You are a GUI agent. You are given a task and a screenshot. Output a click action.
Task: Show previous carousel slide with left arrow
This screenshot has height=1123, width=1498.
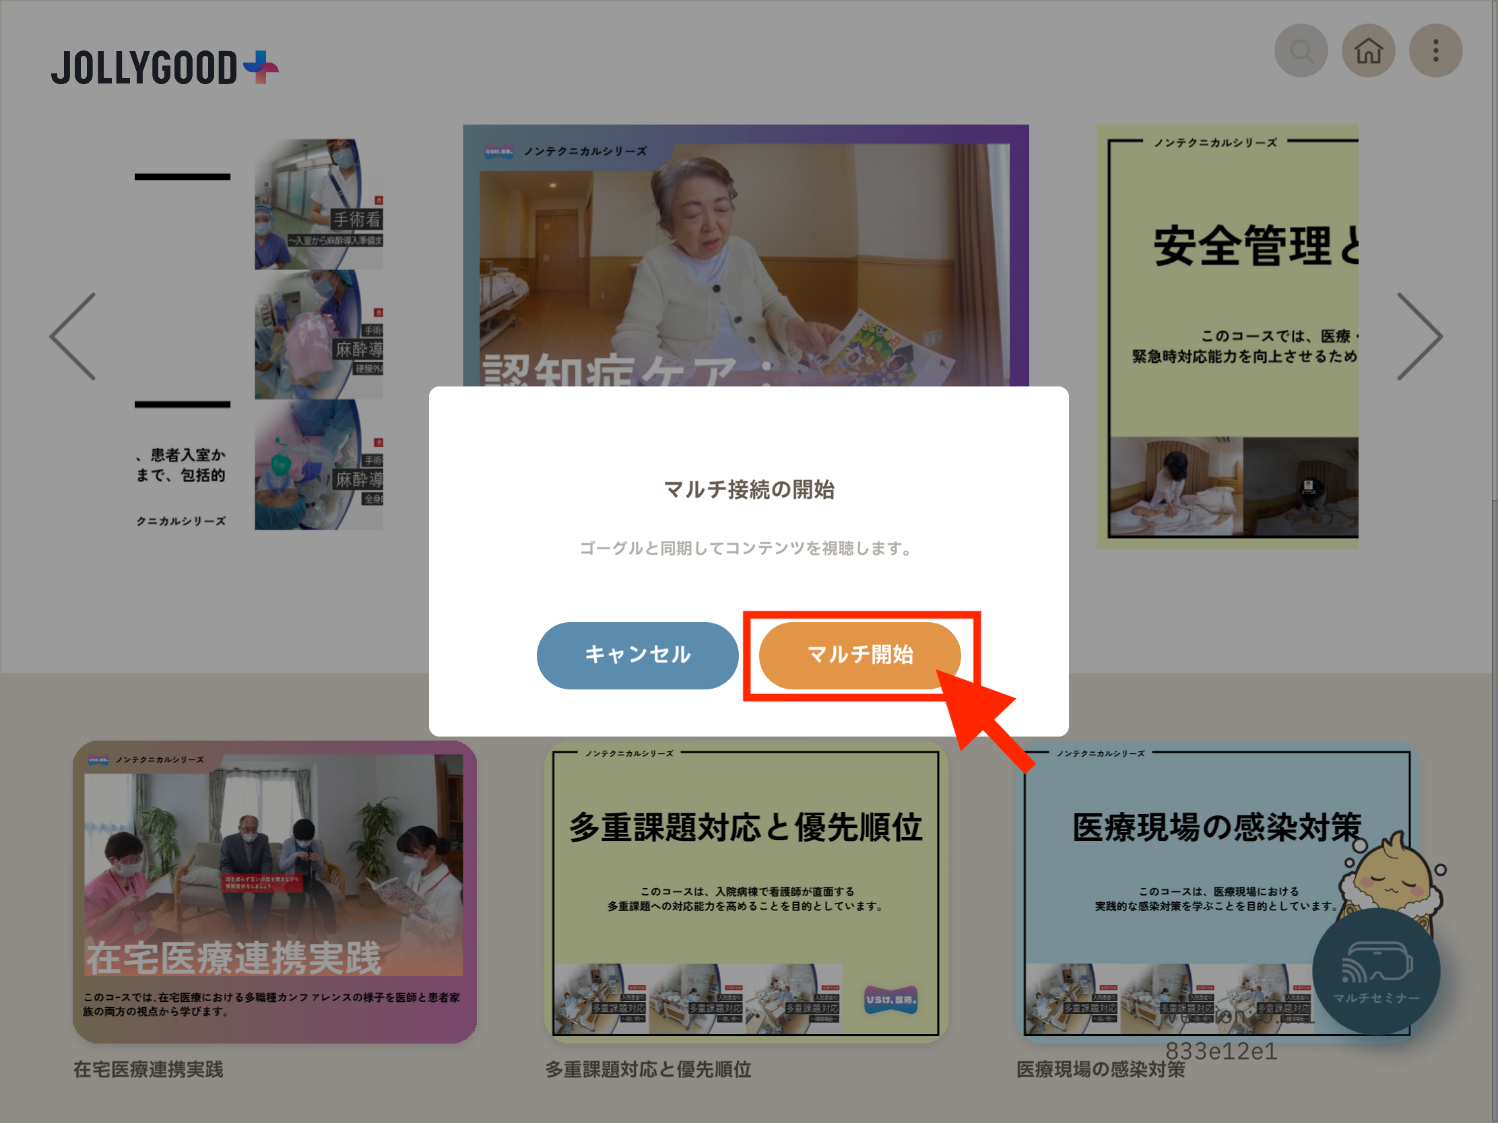click(x=73, y=337)
